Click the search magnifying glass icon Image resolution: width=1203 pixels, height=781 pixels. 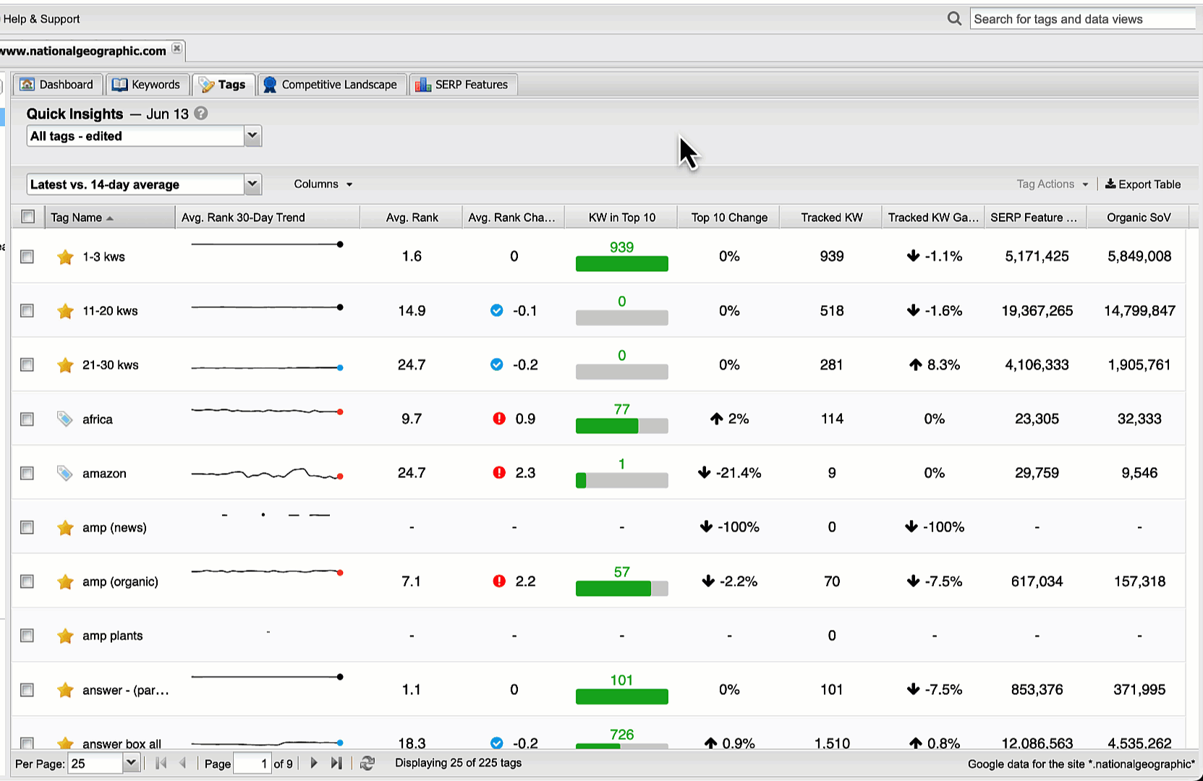(x=953, y=18)
